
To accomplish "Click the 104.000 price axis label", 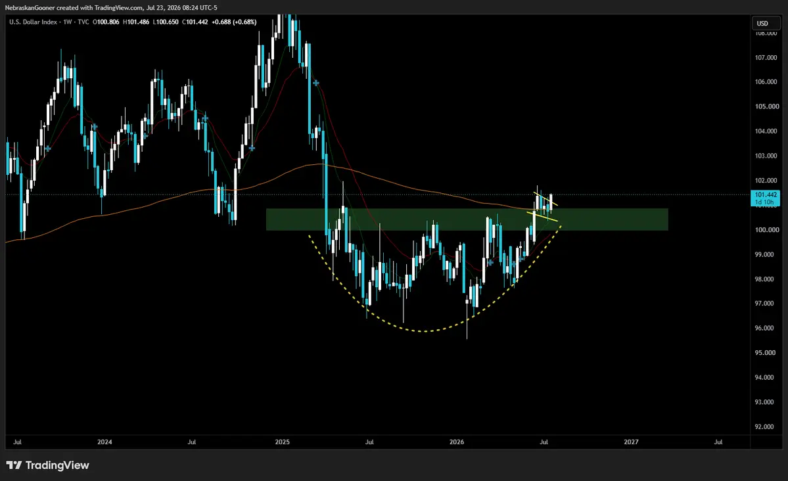I will [x=766, y=131].
